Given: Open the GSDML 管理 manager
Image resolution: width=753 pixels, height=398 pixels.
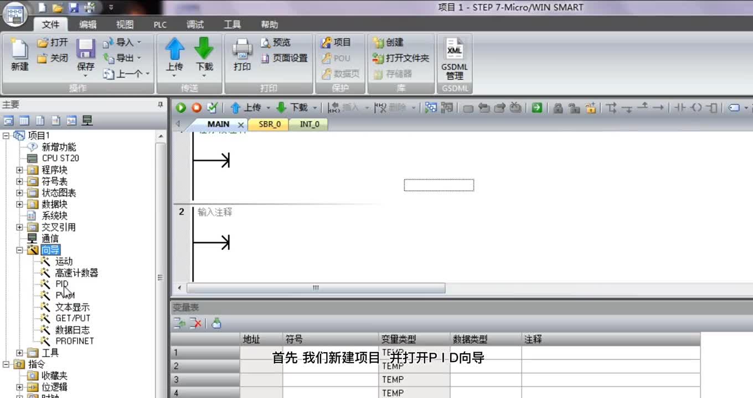Looking at the screenshot, I should [455, 59].
